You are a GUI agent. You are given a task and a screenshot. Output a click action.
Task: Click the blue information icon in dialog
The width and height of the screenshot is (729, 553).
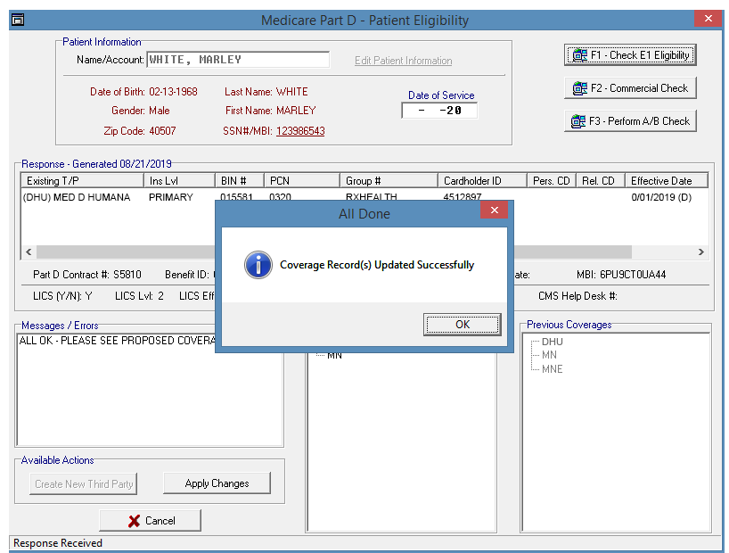pyautogui.click(x=258, y=265)
